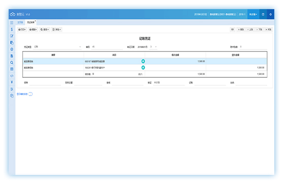The width and height of the screenshot is (288, 187).
Task: Go to the previous voucher
Action: (x=250, y=29)
